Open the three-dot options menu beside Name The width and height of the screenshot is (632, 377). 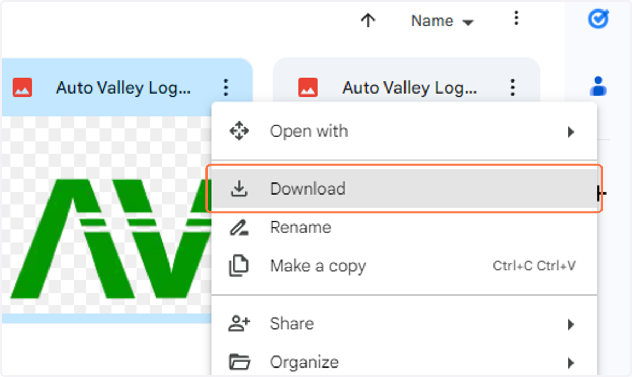(516, 19)
